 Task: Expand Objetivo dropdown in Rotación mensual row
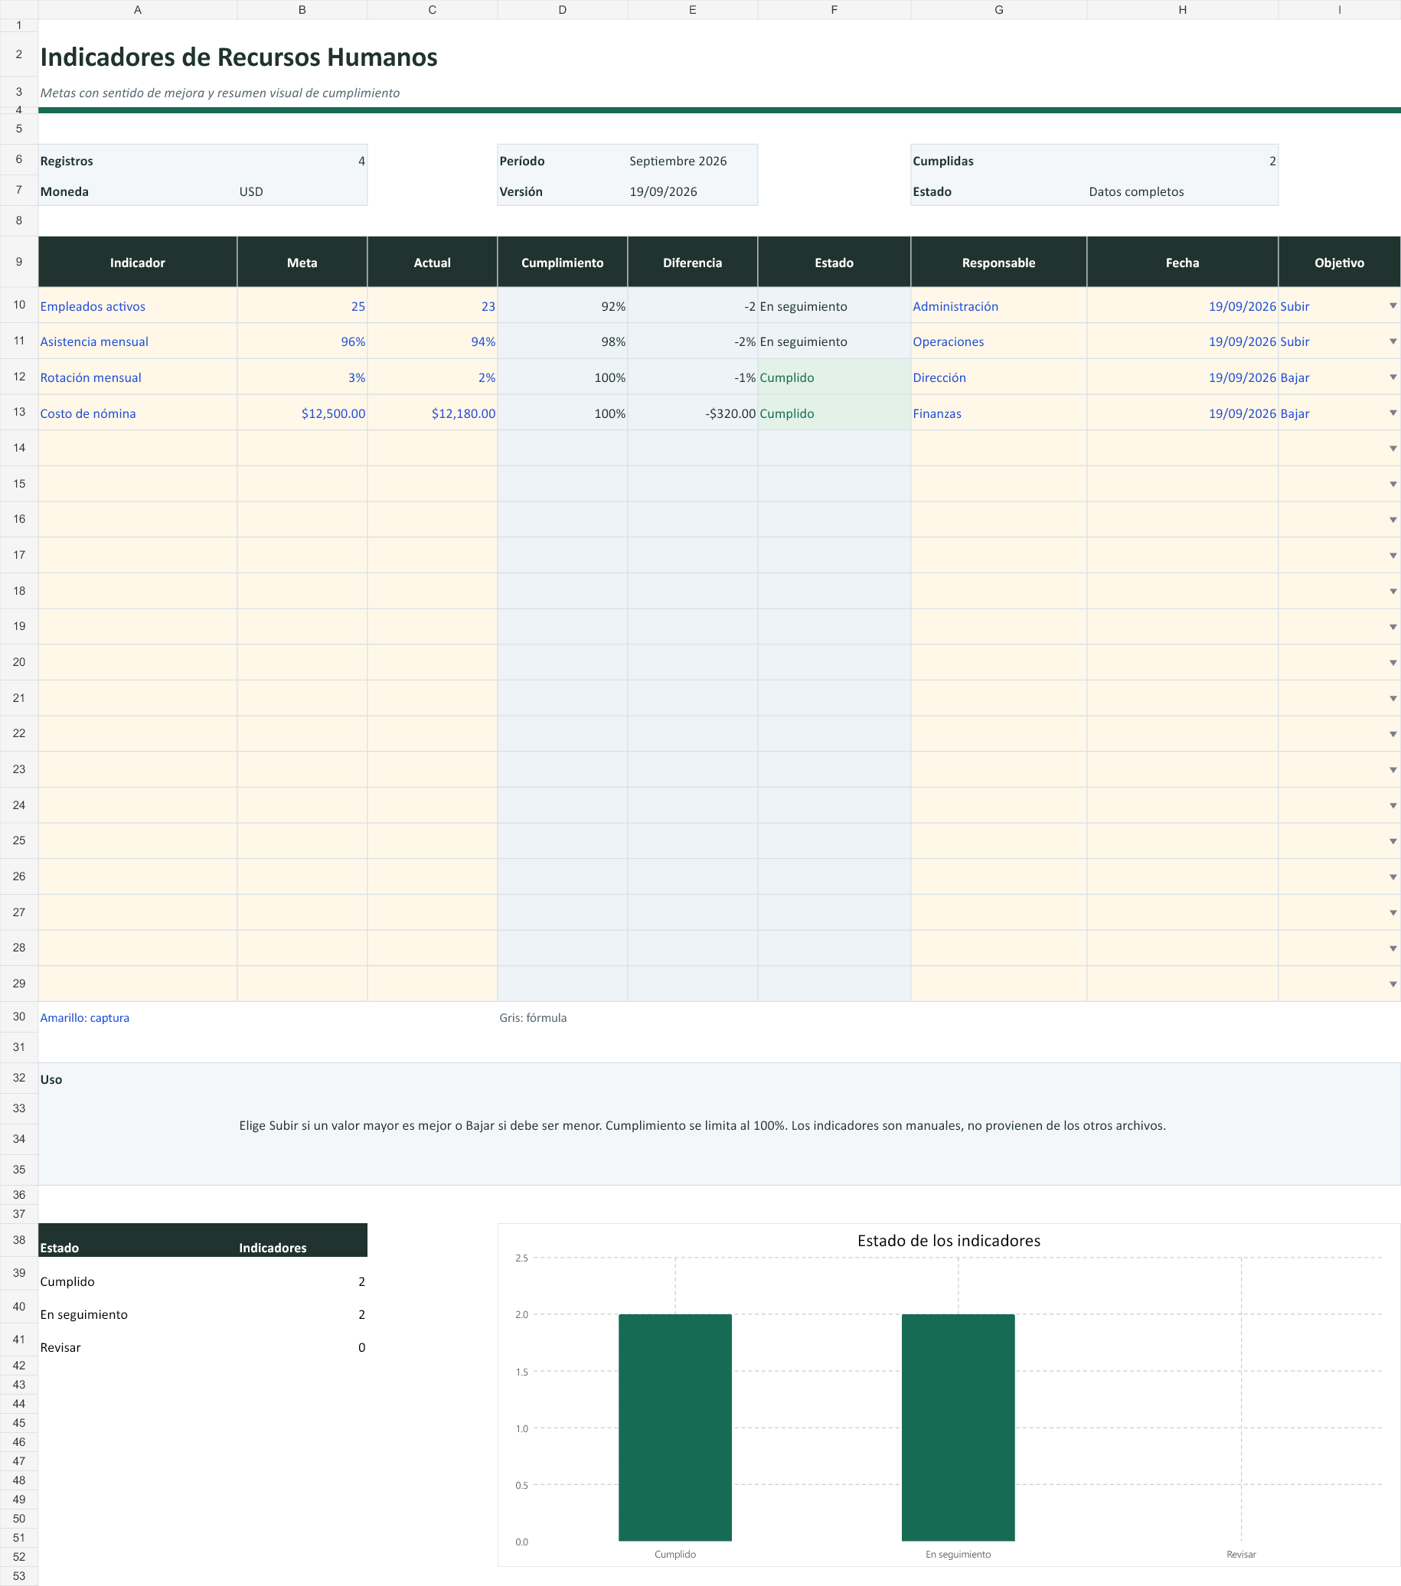tap(1393, 377)
